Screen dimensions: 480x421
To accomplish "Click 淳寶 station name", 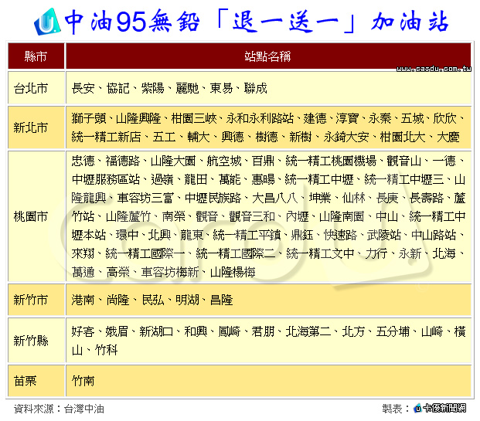I will [347, 118].
